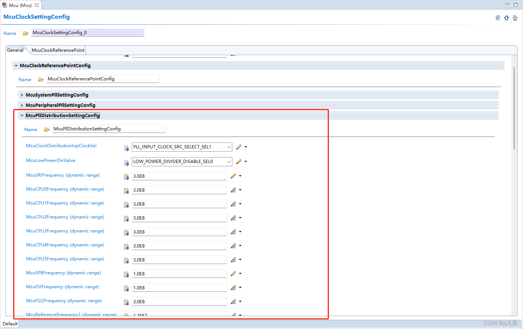The image size is (523, 329).
Task: Click the folder icon beside McuClockSettingConfig_0 name
Action: 26,33
